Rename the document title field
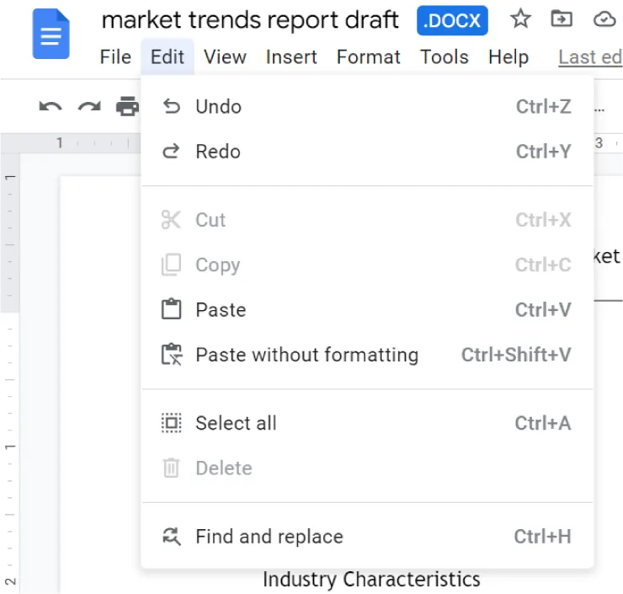 tap(250, 20)
